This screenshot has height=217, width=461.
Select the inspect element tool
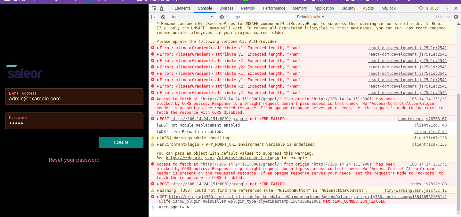pyautogui.click(x=154, y=8)
